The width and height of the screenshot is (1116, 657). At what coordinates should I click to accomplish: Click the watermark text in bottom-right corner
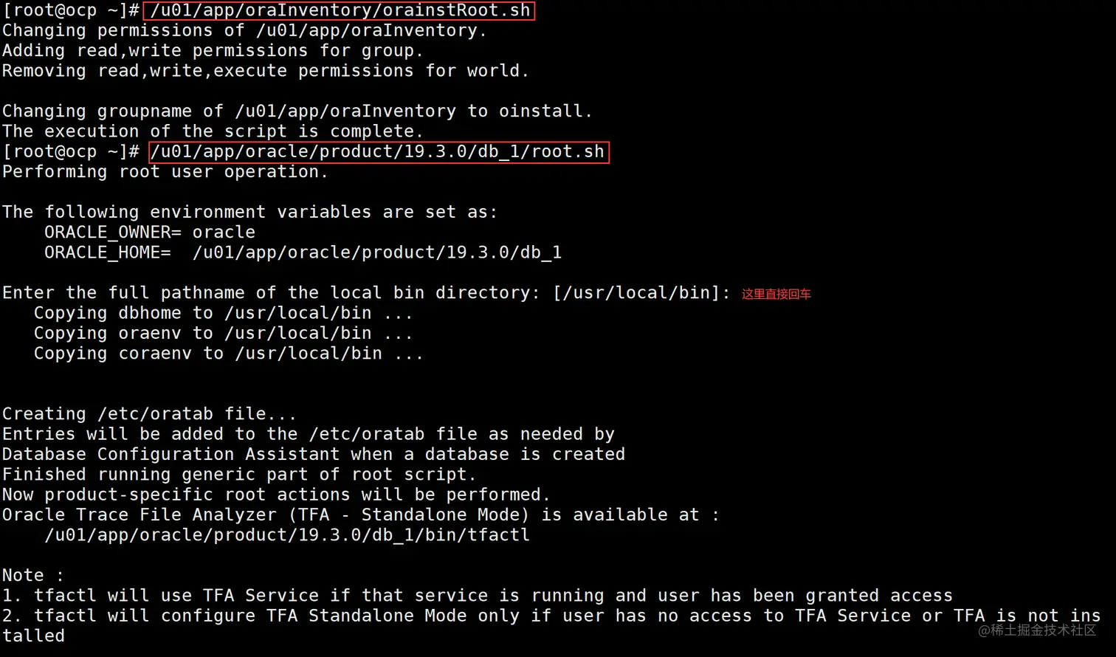pyautogui.click(x=1037, y=630)
